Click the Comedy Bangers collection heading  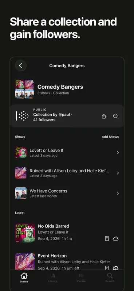tap(60, 87)
